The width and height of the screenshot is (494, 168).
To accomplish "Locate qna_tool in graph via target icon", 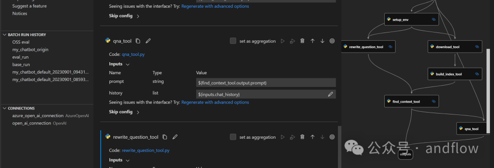I will tap(332, 41).
